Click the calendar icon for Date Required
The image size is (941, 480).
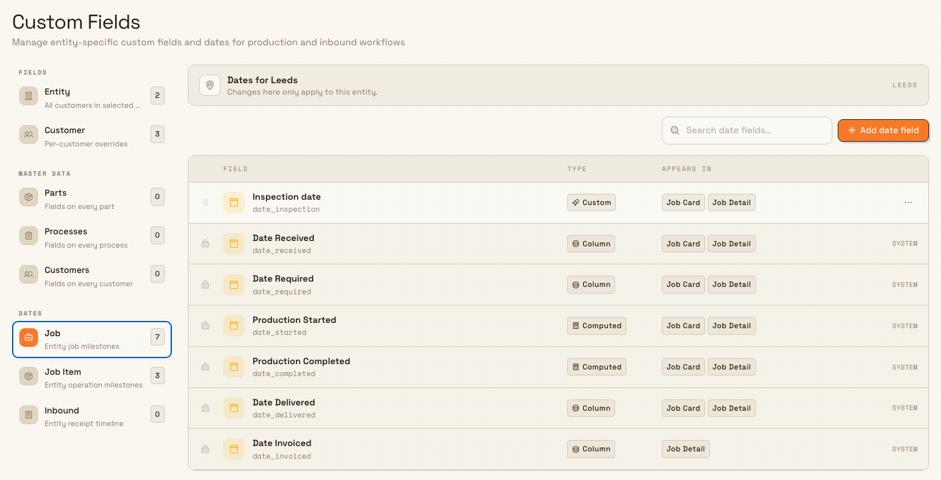234,285
